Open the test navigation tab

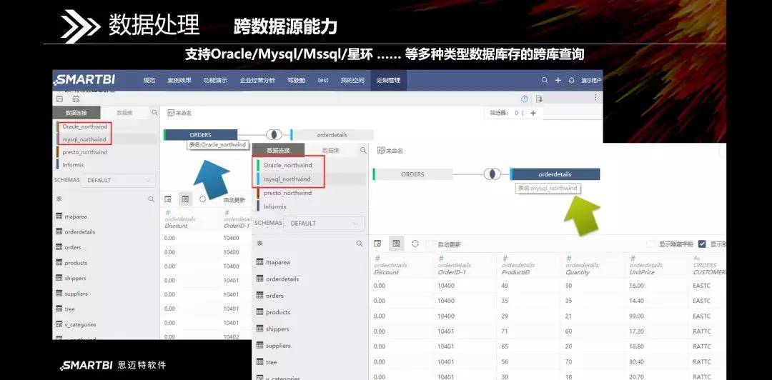(323, 80)
